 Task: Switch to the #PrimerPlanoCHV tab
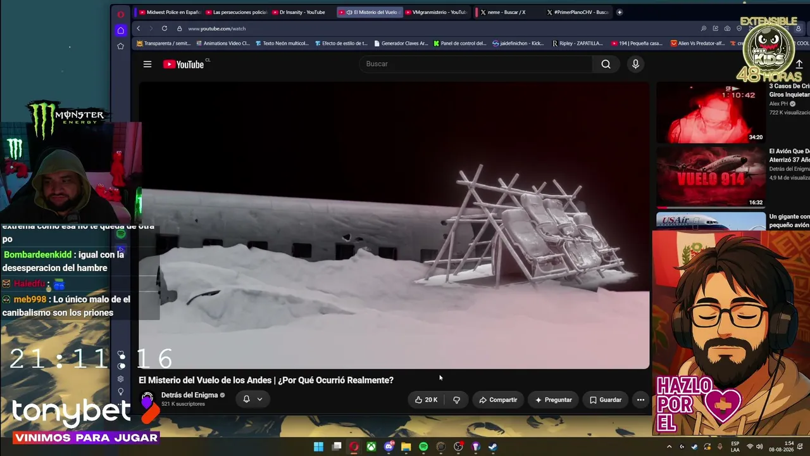click(577, 12)
